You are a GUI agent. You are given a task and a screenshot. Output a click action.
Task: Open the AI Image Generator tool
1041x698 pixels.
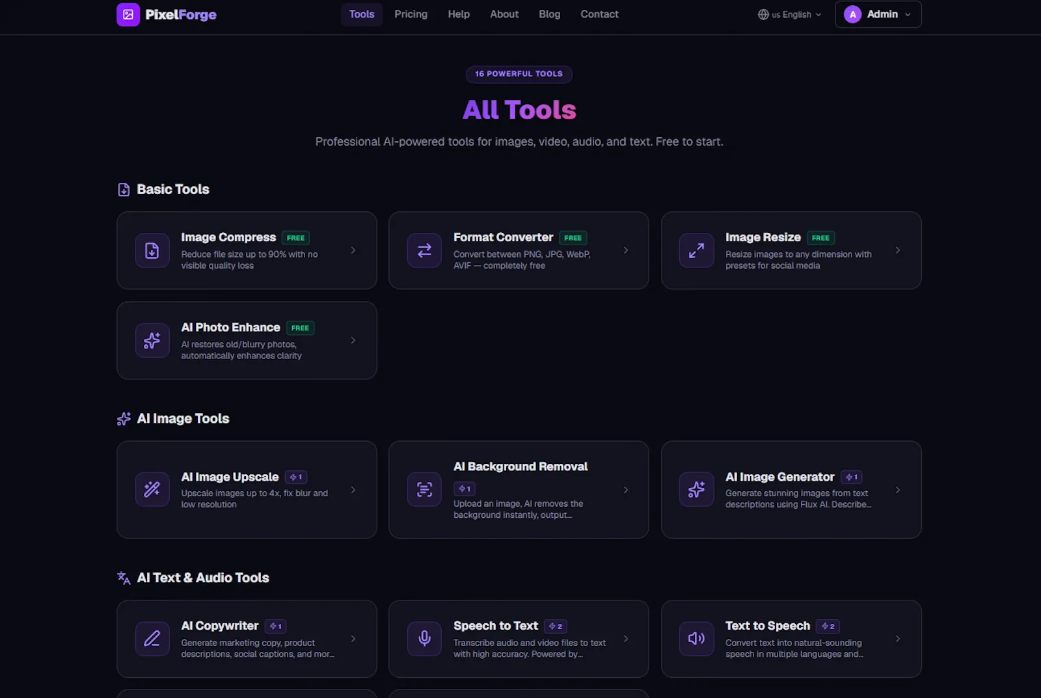pos(791,490)
